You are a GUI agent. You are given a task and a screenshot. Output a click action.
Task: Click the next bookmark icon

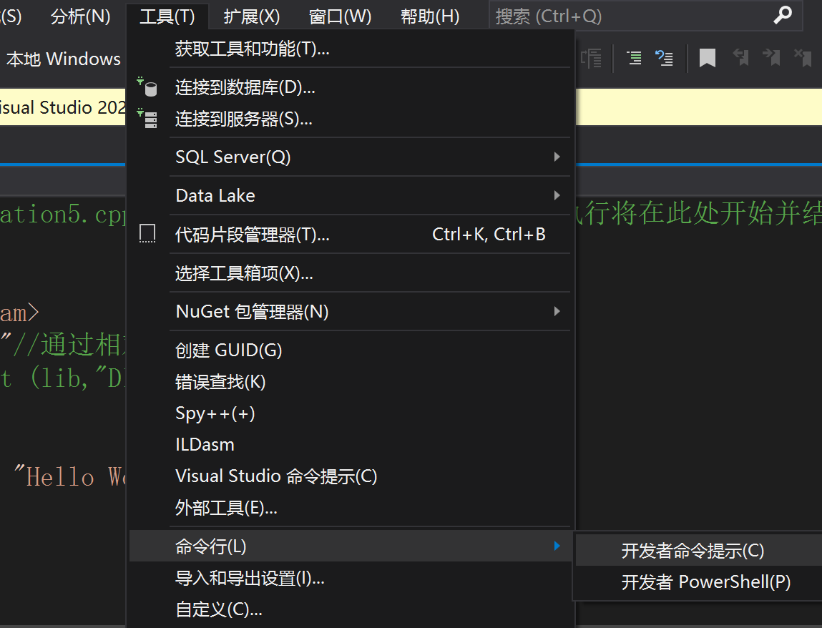(771, 57)
